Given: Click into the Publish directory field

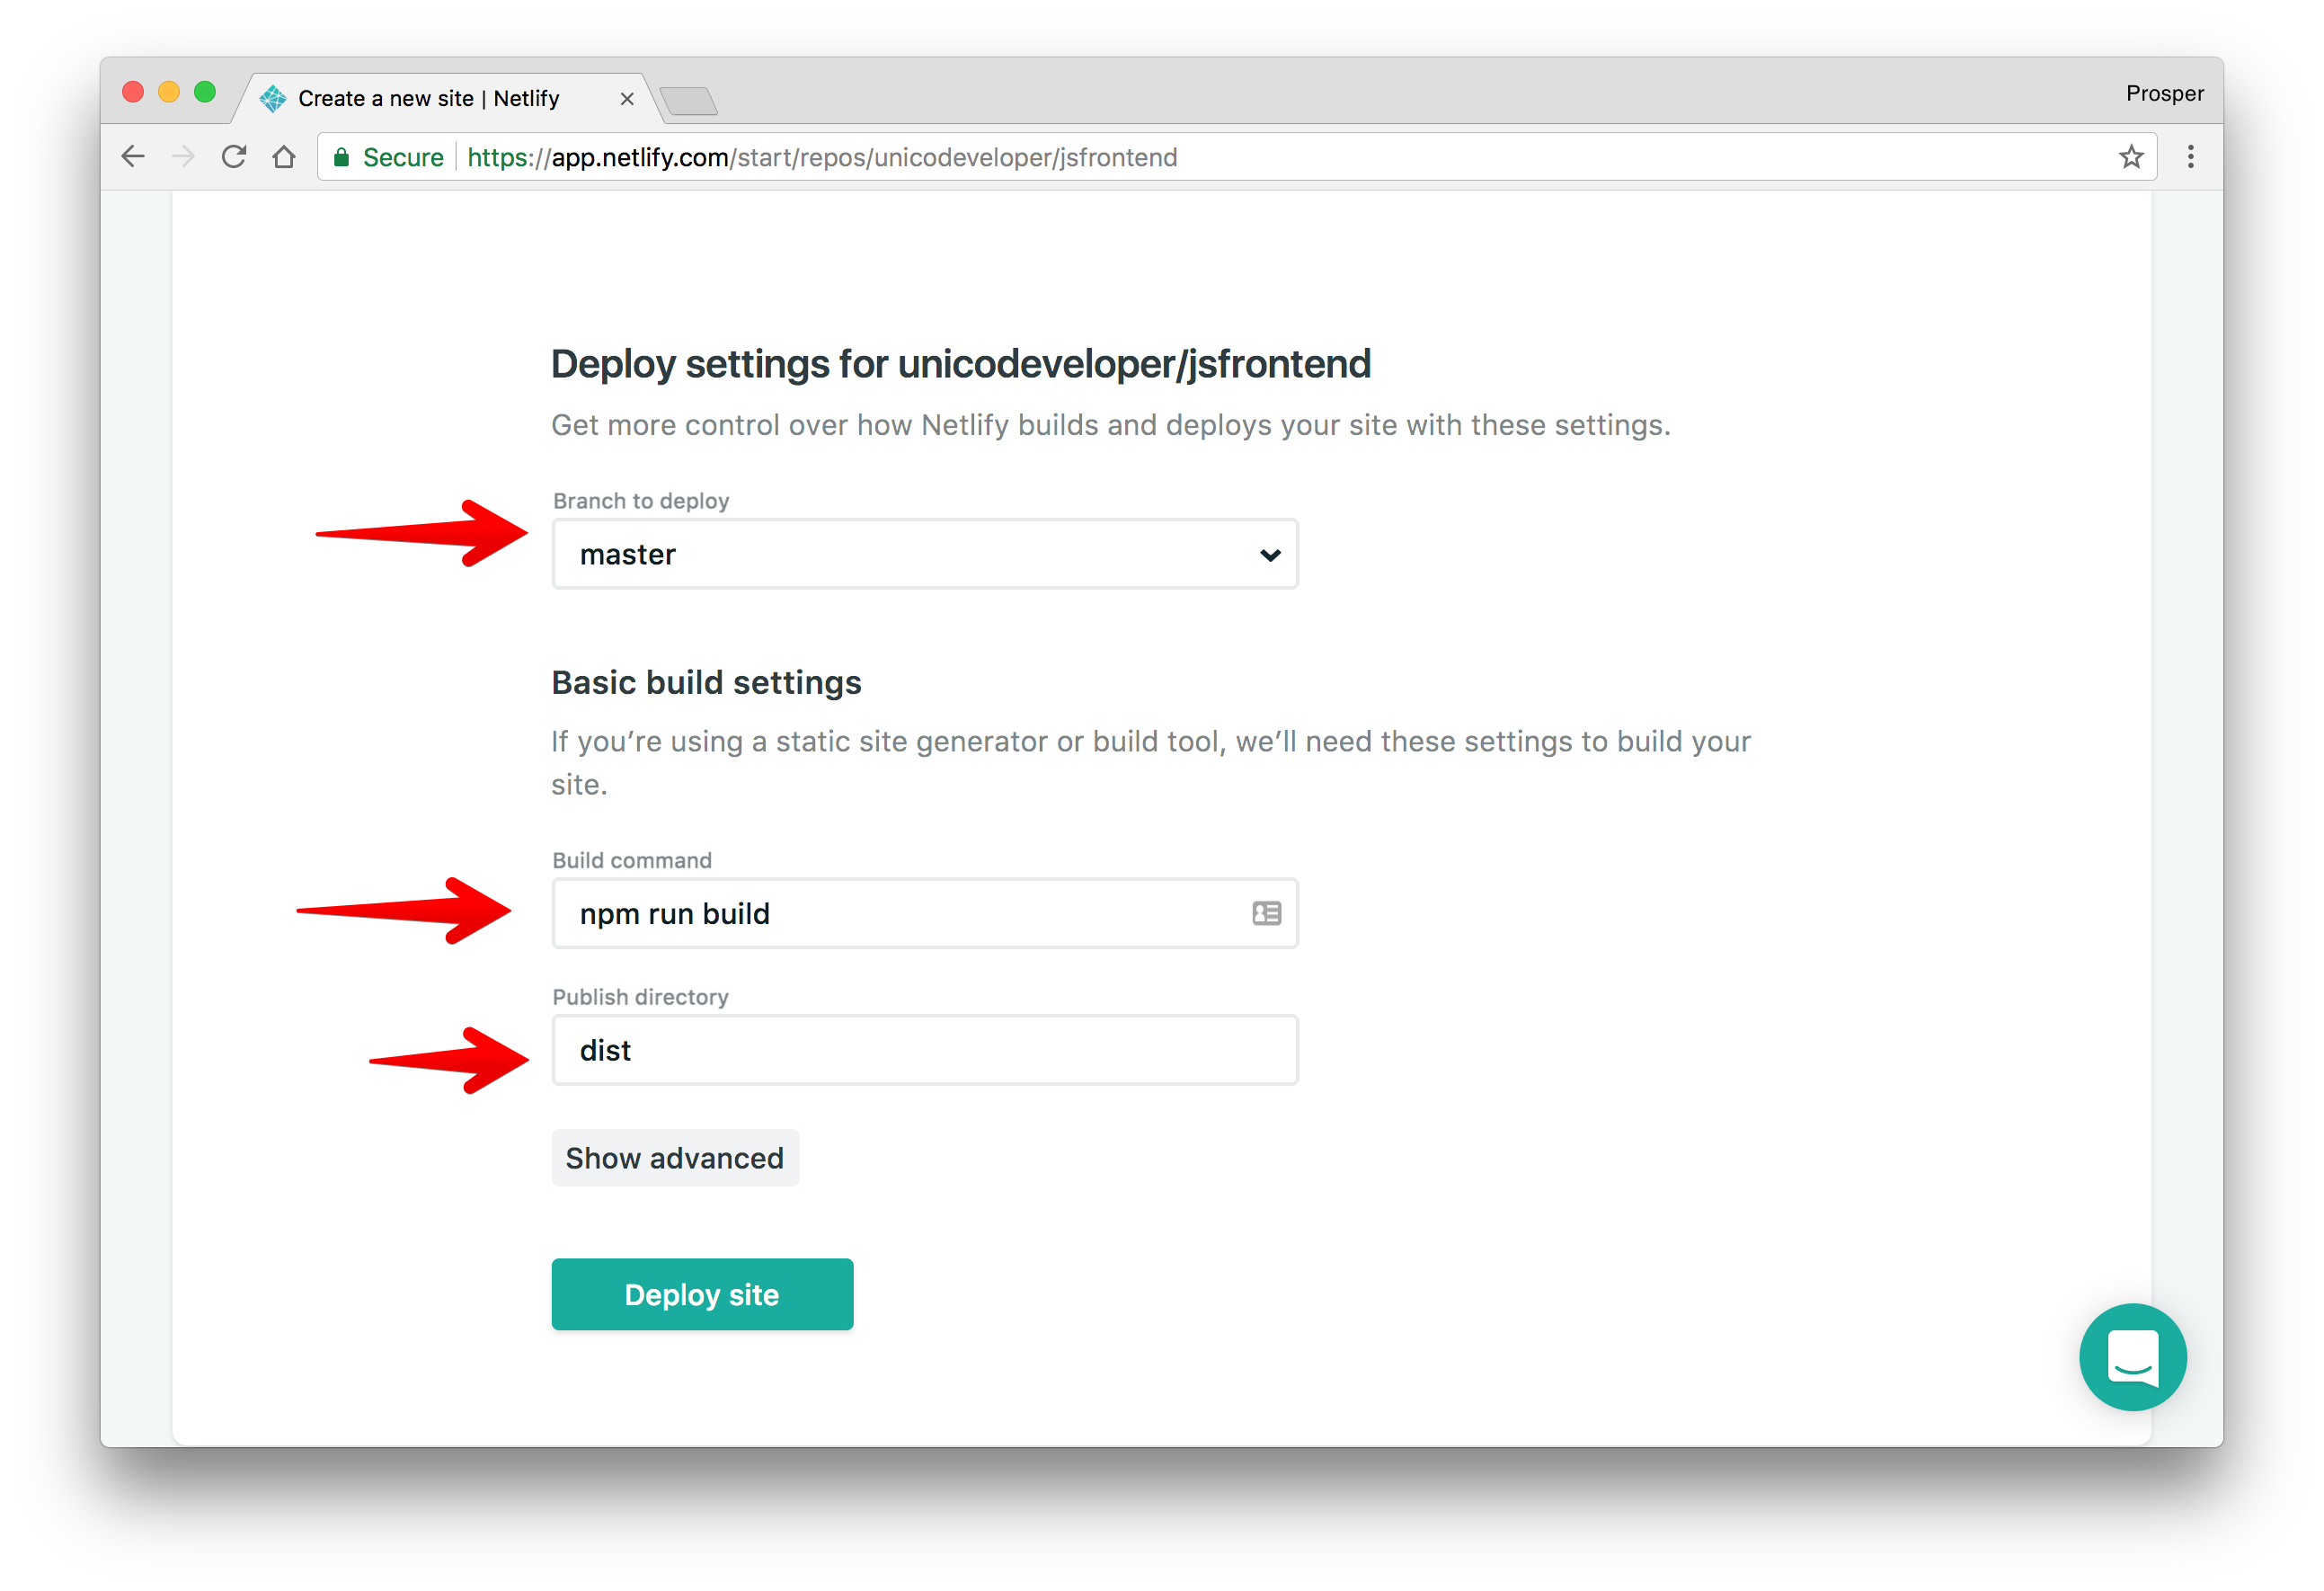Looking at the screenshot, I should (x=925, y=1050).
